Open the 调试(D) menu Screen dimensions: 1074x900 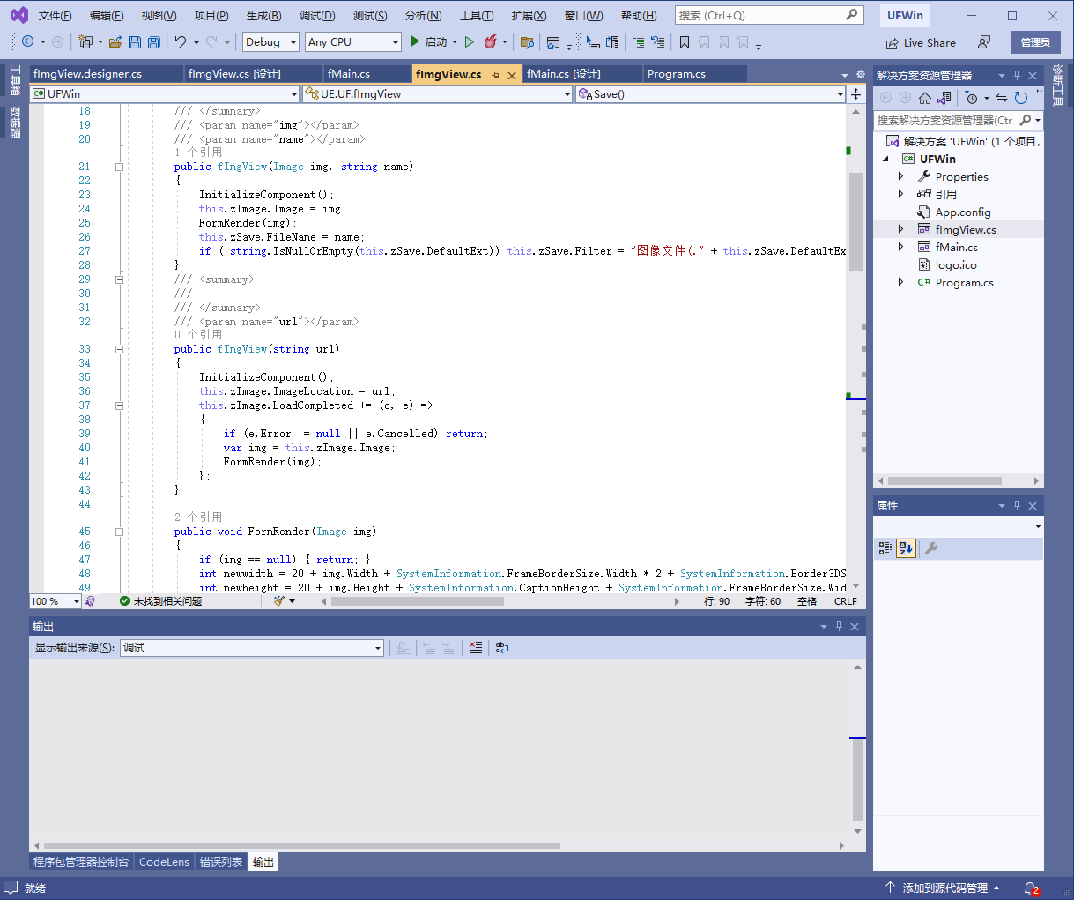point(317,15)
